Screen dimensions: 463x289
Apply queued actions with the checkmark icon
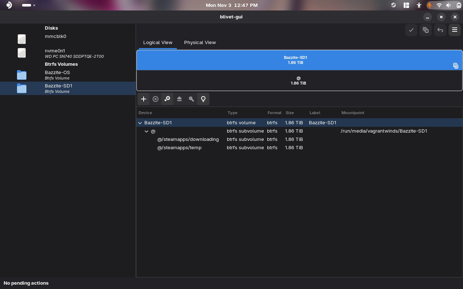pyautogui.click(x=411, y=30)
